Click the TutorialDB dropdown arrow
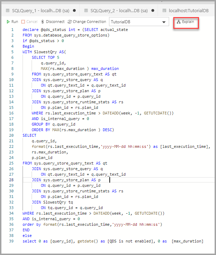 point(164,22)
